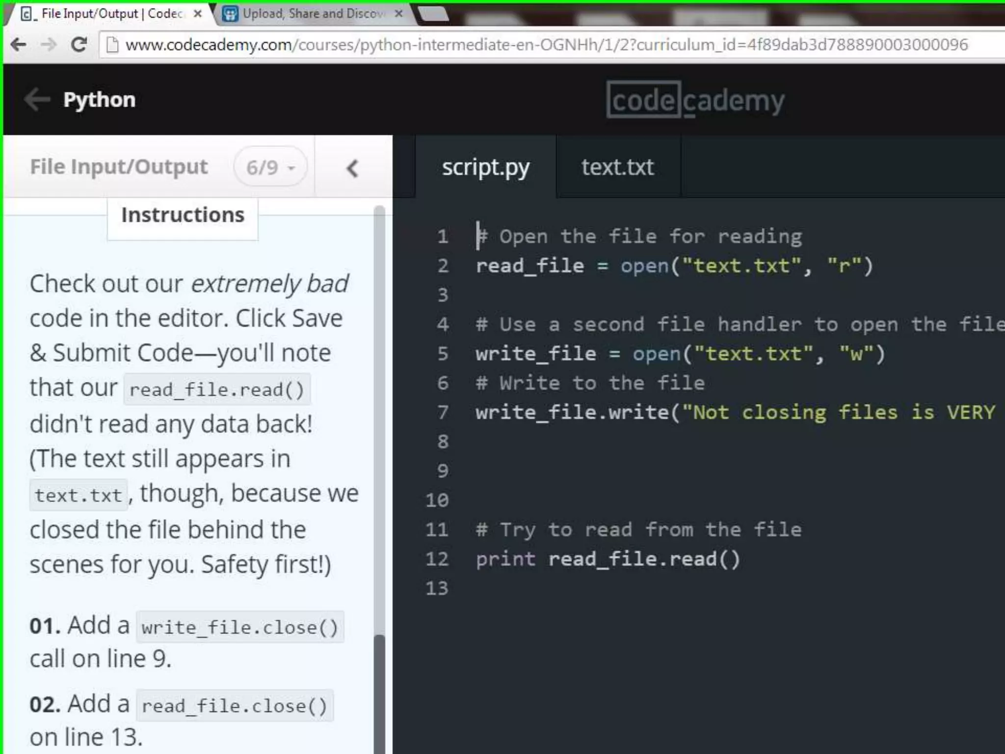Click line number 3 in gutter
Viewport: 1005px width, 754px height.
coord(443,295)
